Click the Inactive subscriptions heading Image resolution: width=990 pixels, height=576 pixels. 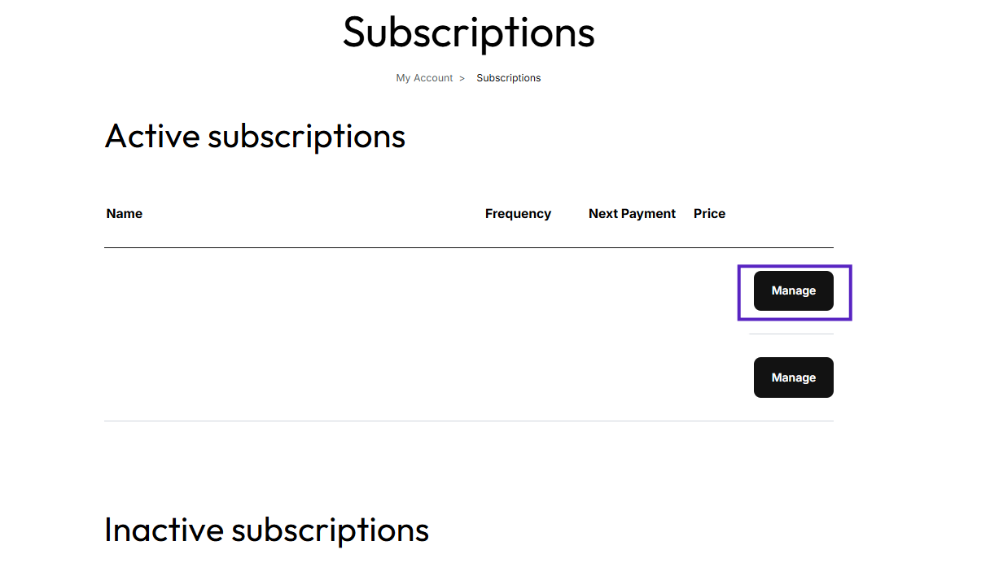(x=266, y=530)
